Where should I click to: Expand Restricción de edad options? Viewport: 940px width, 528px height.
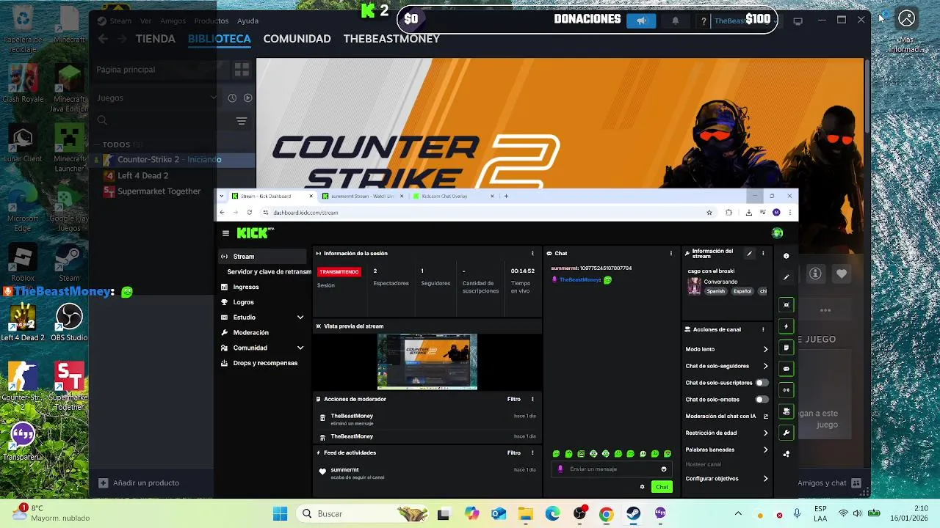765,433
